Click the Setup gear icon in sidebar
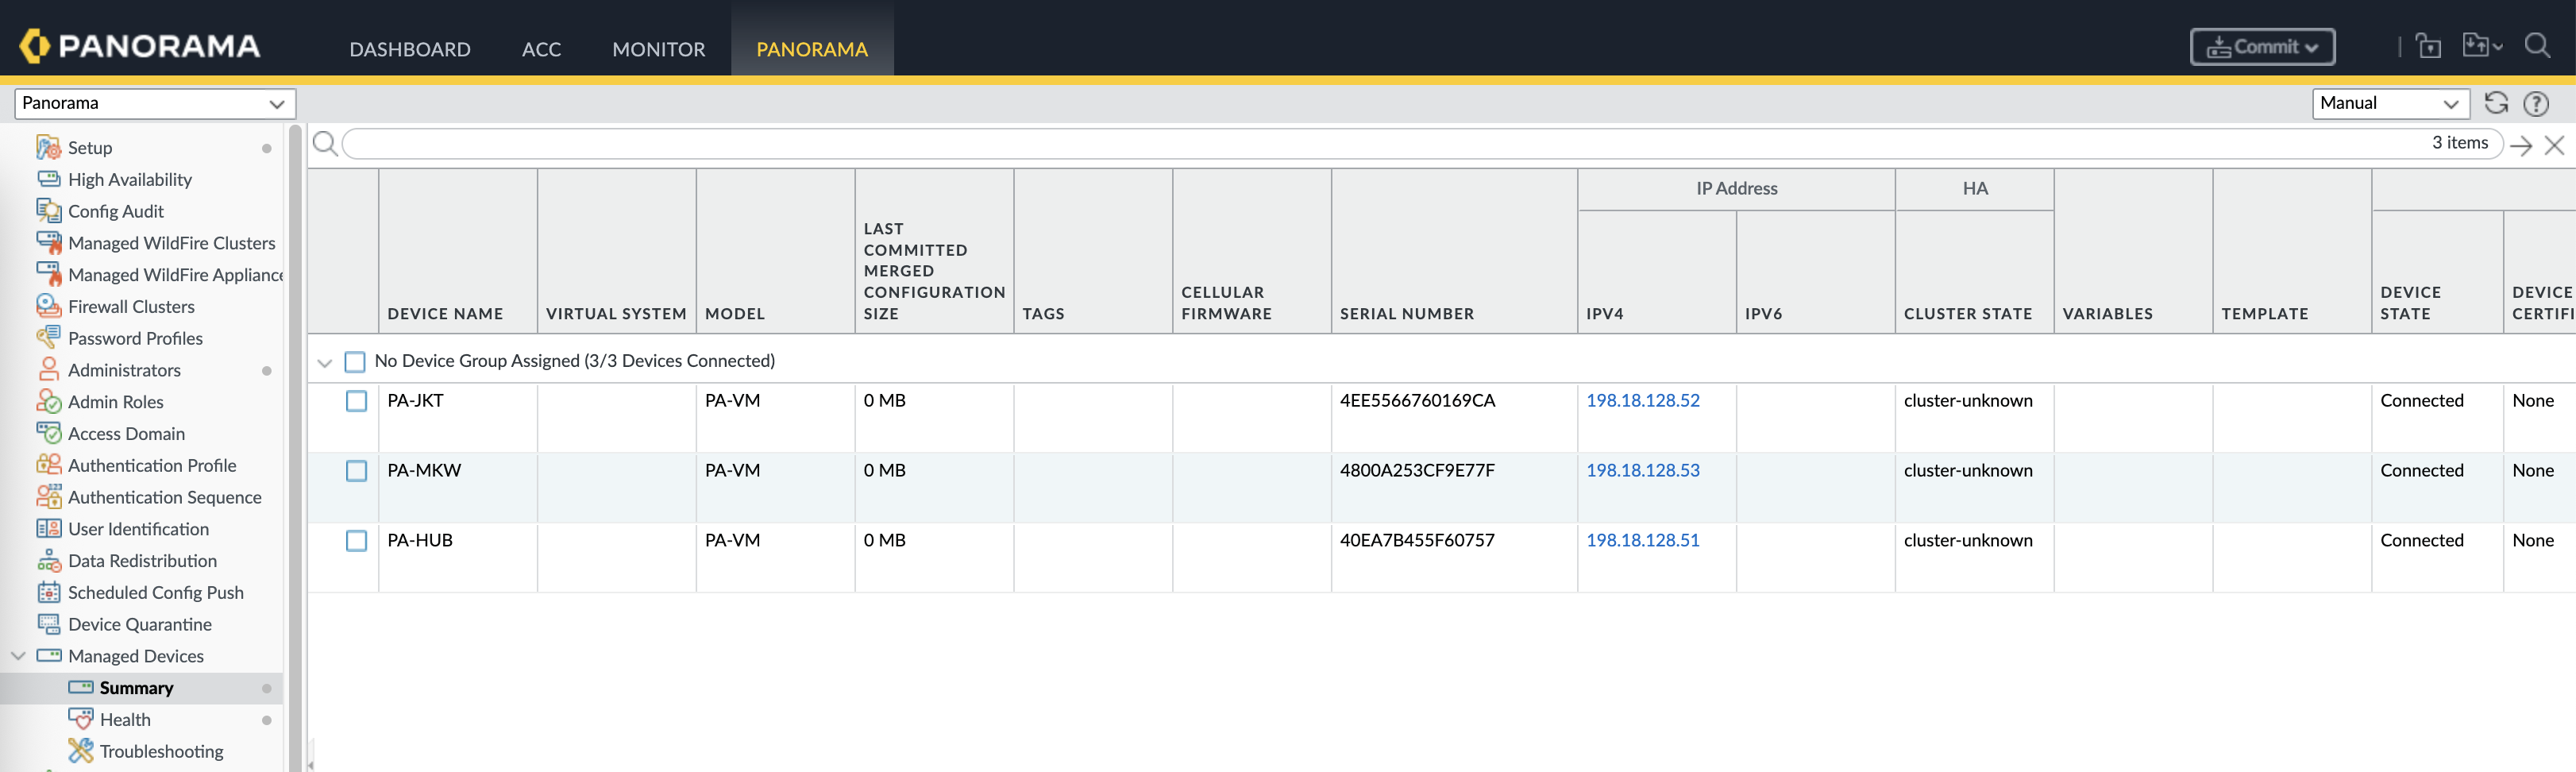Screen dimensions: 2576x772 pyautogui.click(x=48, y=148)
